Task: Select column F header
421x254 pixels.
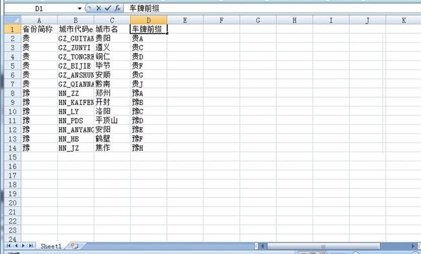Action: [x=222, y=20]
